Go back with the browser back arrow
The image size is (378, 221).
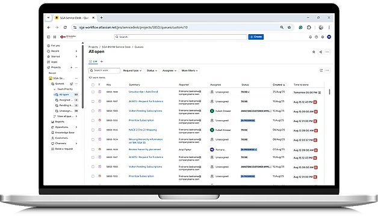click(49, 28)
